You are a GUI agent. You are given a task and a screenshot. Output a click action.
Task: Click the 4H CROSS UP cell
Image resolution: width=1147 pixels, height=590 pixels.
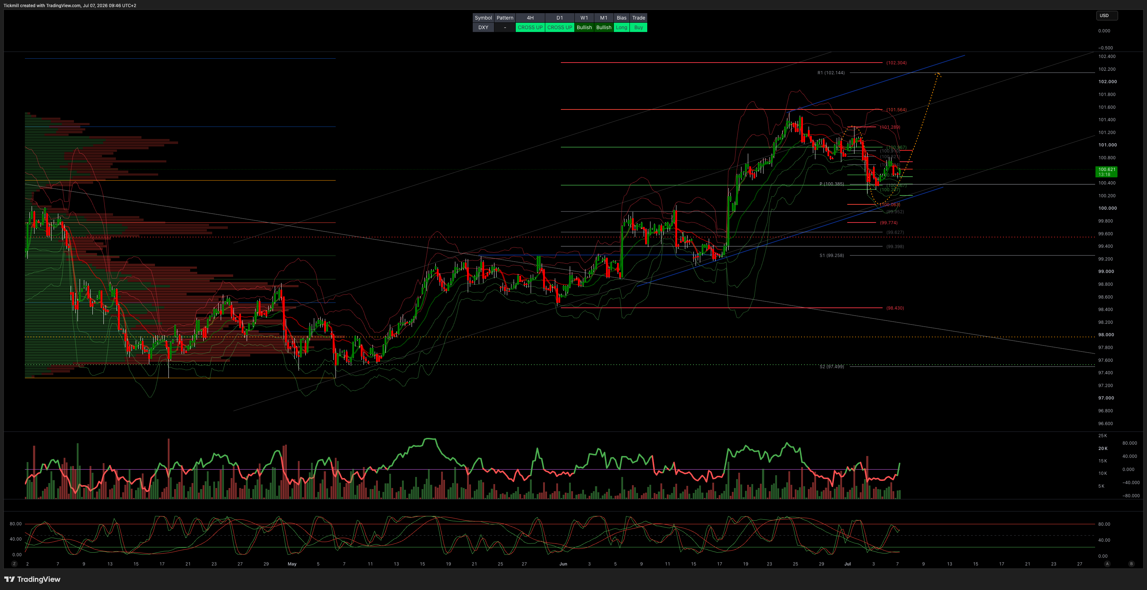click(530, 28)
